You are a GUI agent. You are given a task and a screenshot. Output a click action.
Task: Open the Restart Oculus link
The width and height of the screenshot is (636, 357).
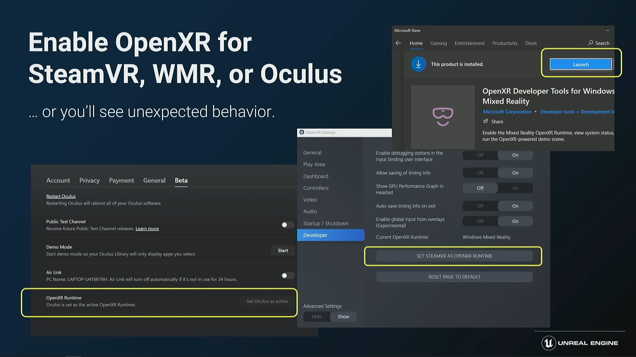click(x=61, y=196)
